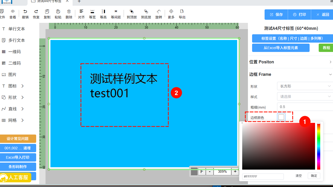Click the Excel导入打印 button
This screenshot has height=187, width=333.
(18, 157)
